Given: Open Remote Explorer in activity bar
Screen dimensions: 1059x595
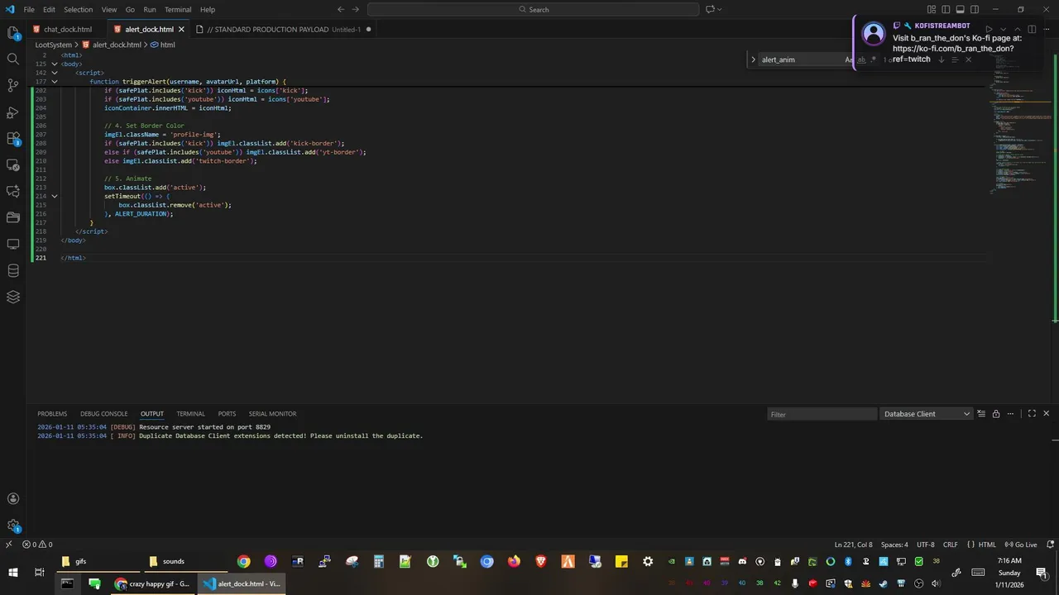Looking at the screenshot, I should (x=13, y=164).
